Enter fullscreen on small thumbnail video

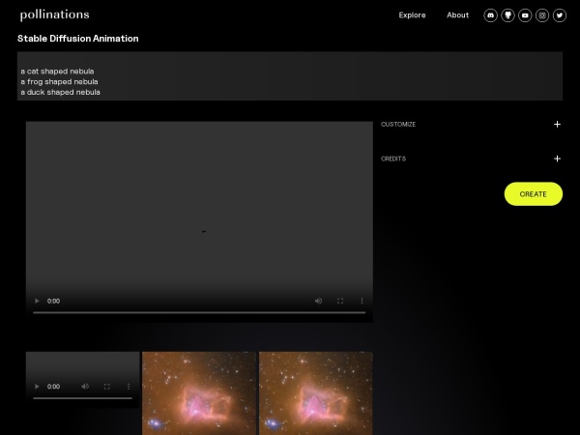pyautogui.click(x=106, y=387)
